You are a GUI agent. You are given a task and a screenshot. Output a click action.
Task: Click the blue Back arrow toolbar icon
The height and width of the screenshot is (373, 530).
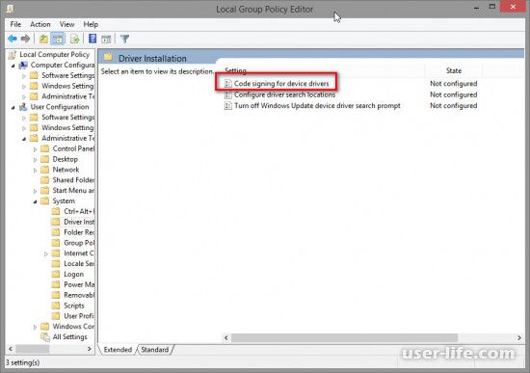pos(13,39)
